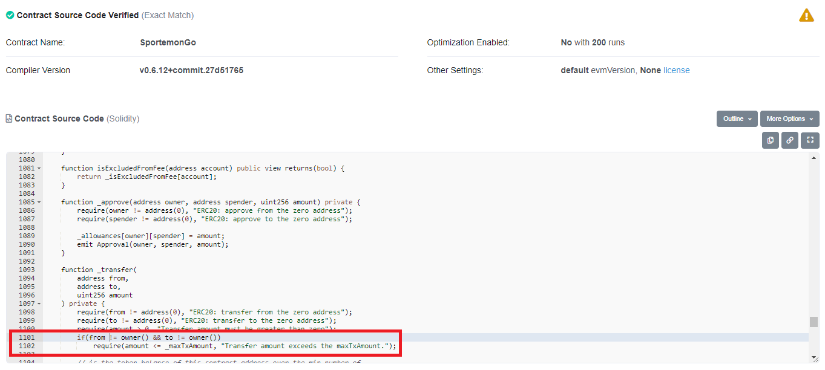The image size is (825, 370).
Task: Copy source code with the copy icon
Action: (x=770, y=140)
